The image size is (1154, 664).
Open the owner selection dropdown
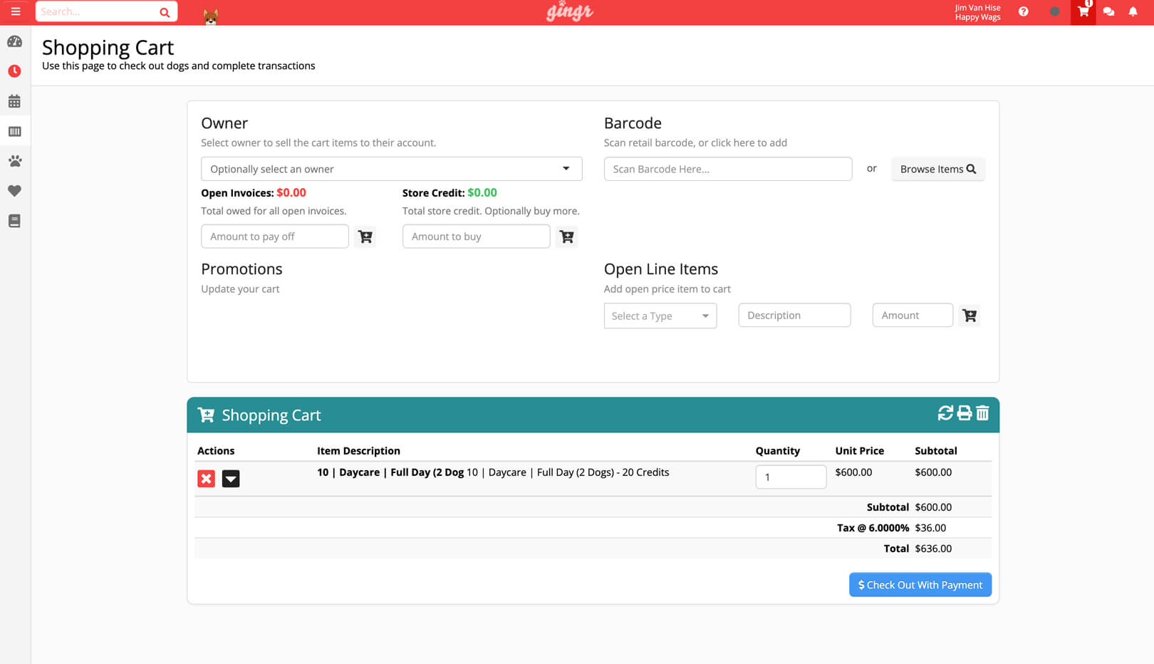391,169
